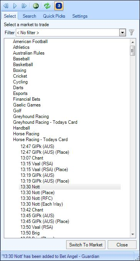This screenshot has width=140, height=261.
Task: Click the next market arrow icon
Action: coord(24,6)
